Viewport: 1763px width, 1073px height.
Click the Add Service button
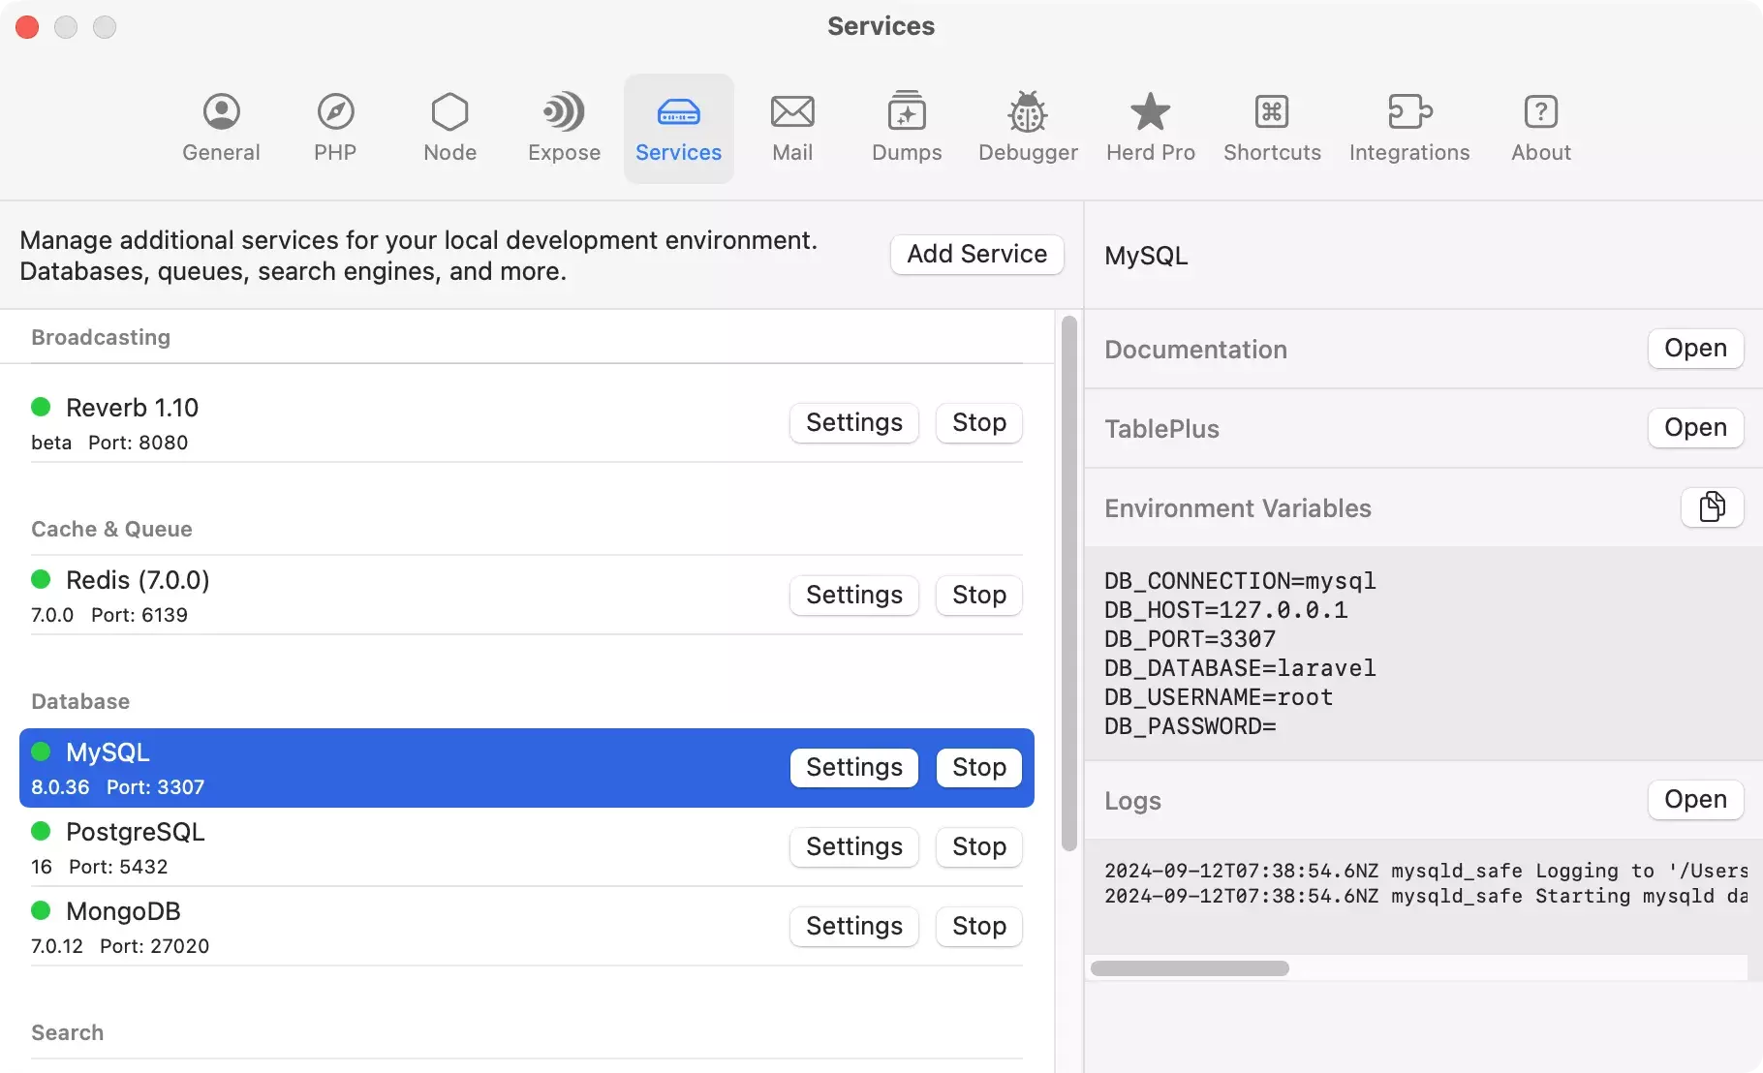[x=976, y=254]
